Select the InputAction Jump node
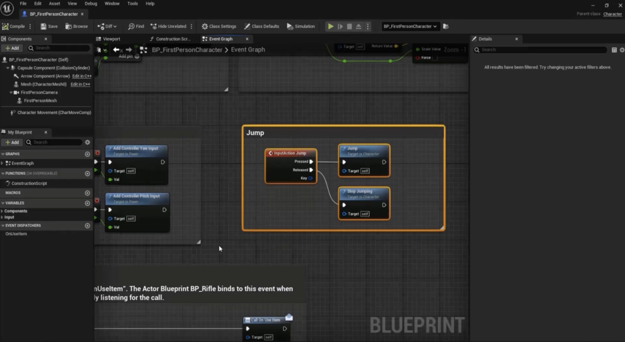 [291, 166]
